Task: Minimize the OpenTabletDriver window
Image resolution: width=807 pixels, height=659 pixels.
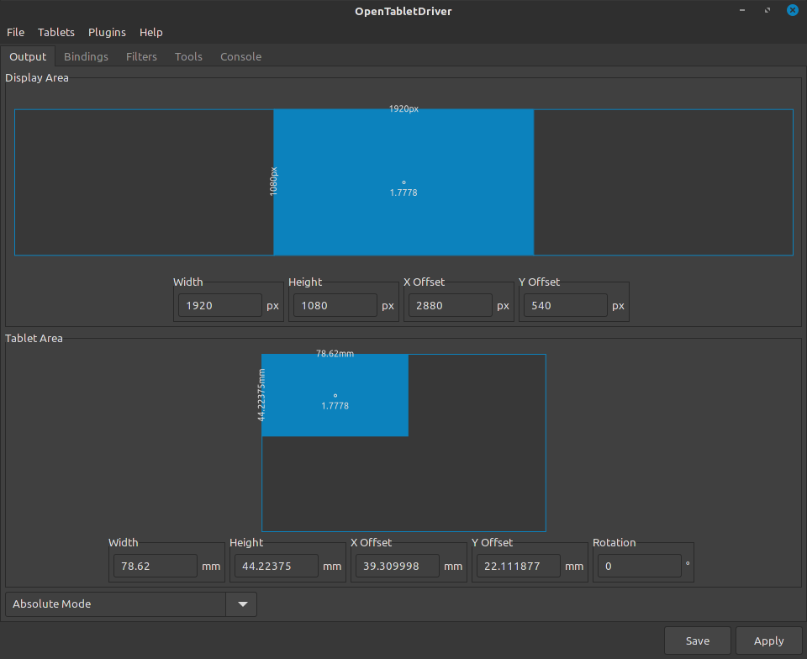Action: tap(742, 10)
